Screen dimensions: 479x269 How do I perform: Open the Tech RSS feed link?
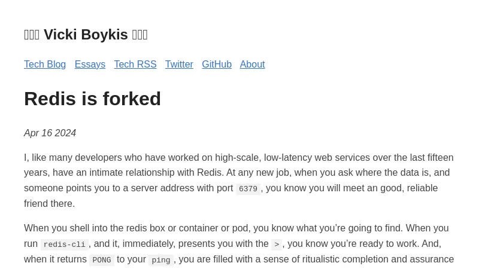135,65
